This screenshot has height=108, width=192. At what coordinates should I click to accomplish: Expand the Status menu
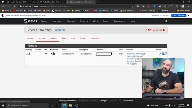(106, 21)
